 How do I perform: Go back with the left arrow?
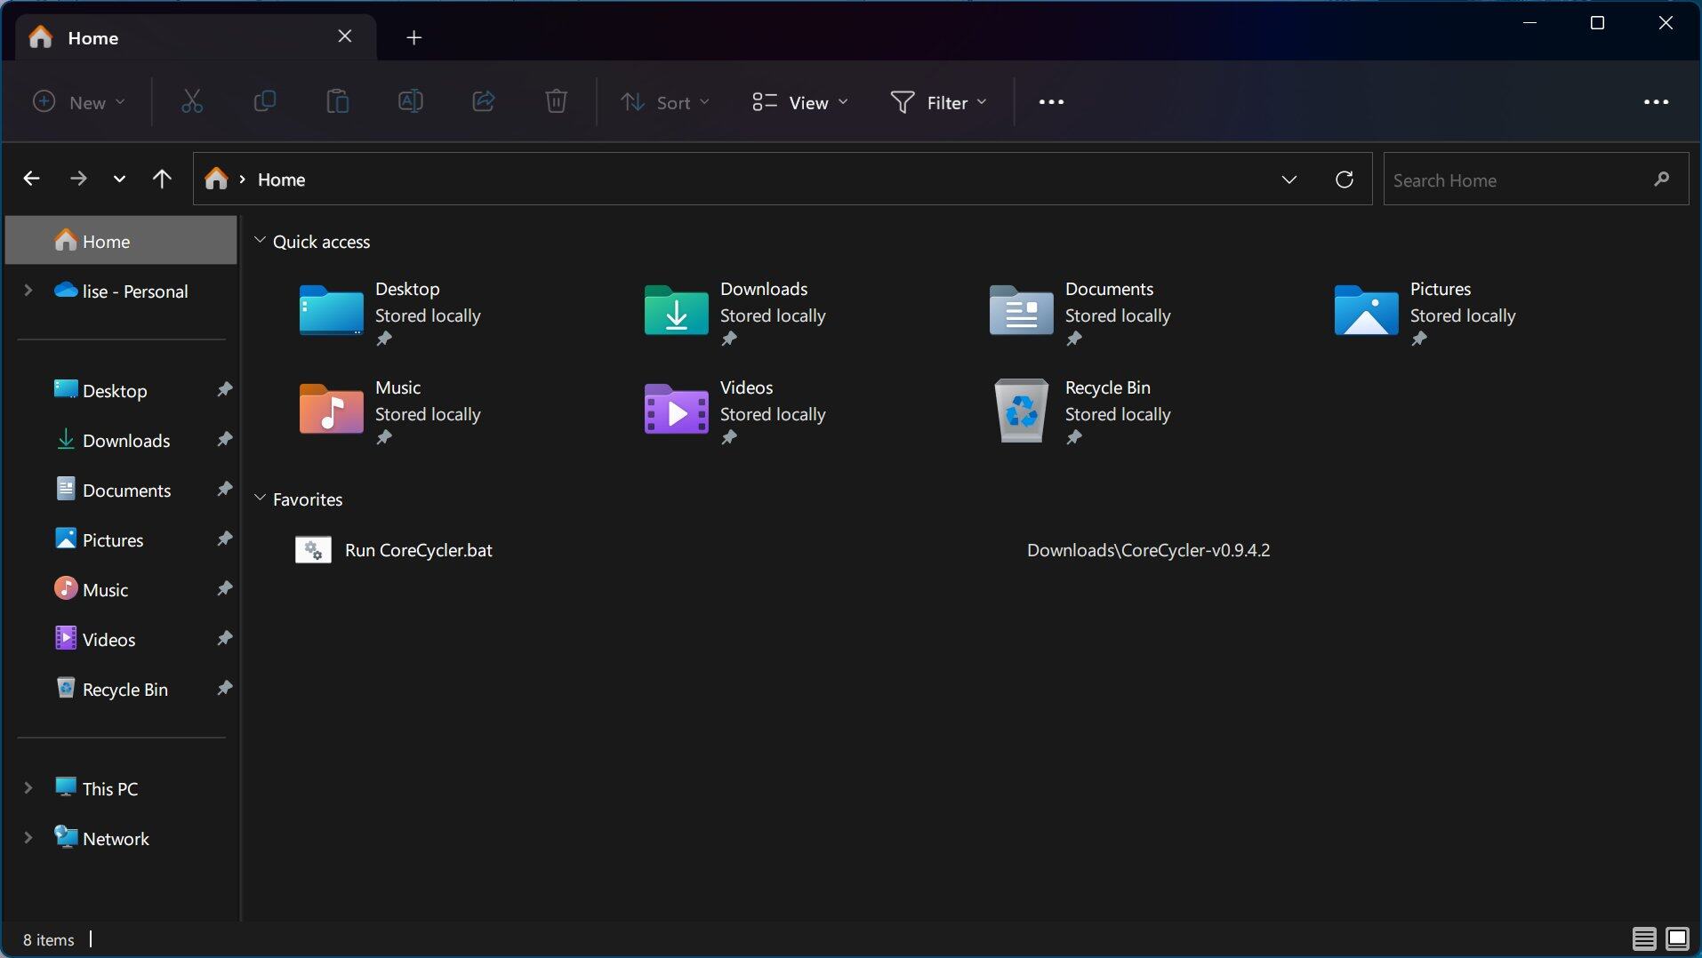[31, 179]
